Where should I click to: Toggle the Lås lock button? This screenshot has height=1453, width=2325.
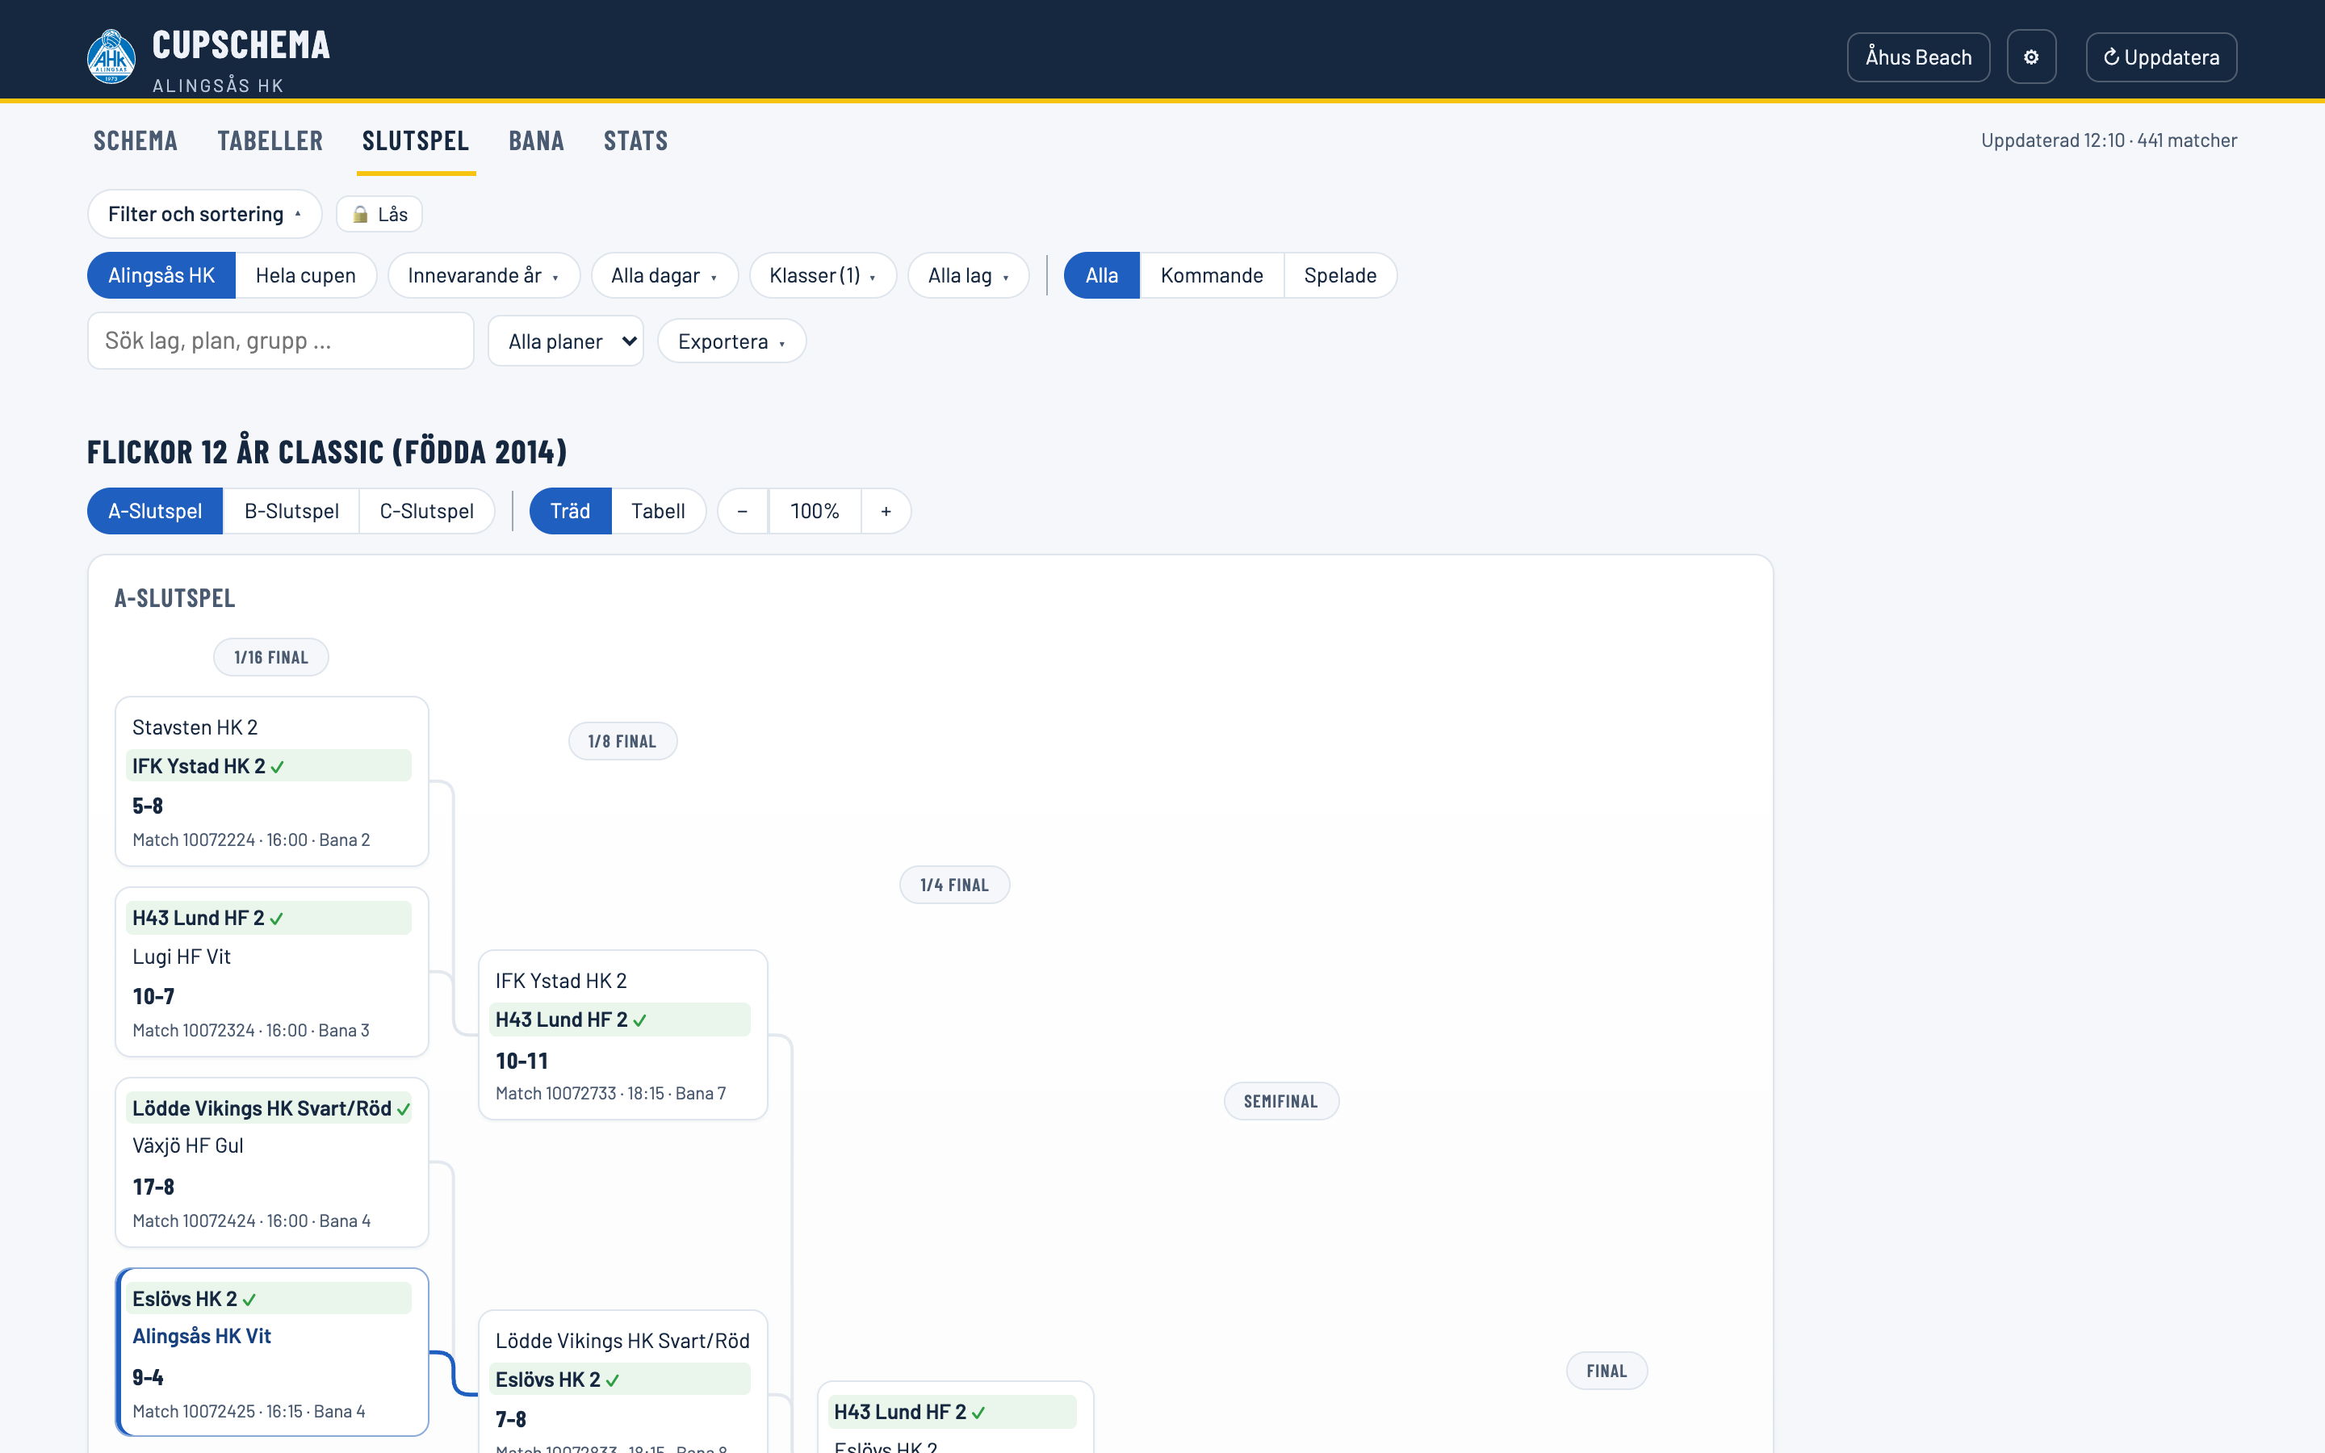pyautogui.click(x=379, y=213)
